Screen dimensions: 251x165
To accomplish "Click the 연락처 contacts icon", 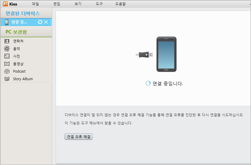I will [x=7, y=41].
